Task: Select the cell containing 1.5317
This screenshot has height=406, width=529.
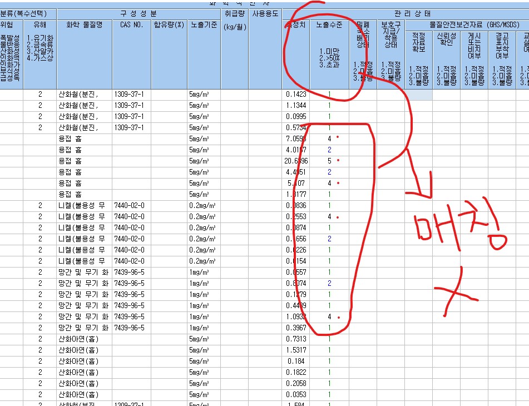Action: pyautogui.click(x=296, y=350)
